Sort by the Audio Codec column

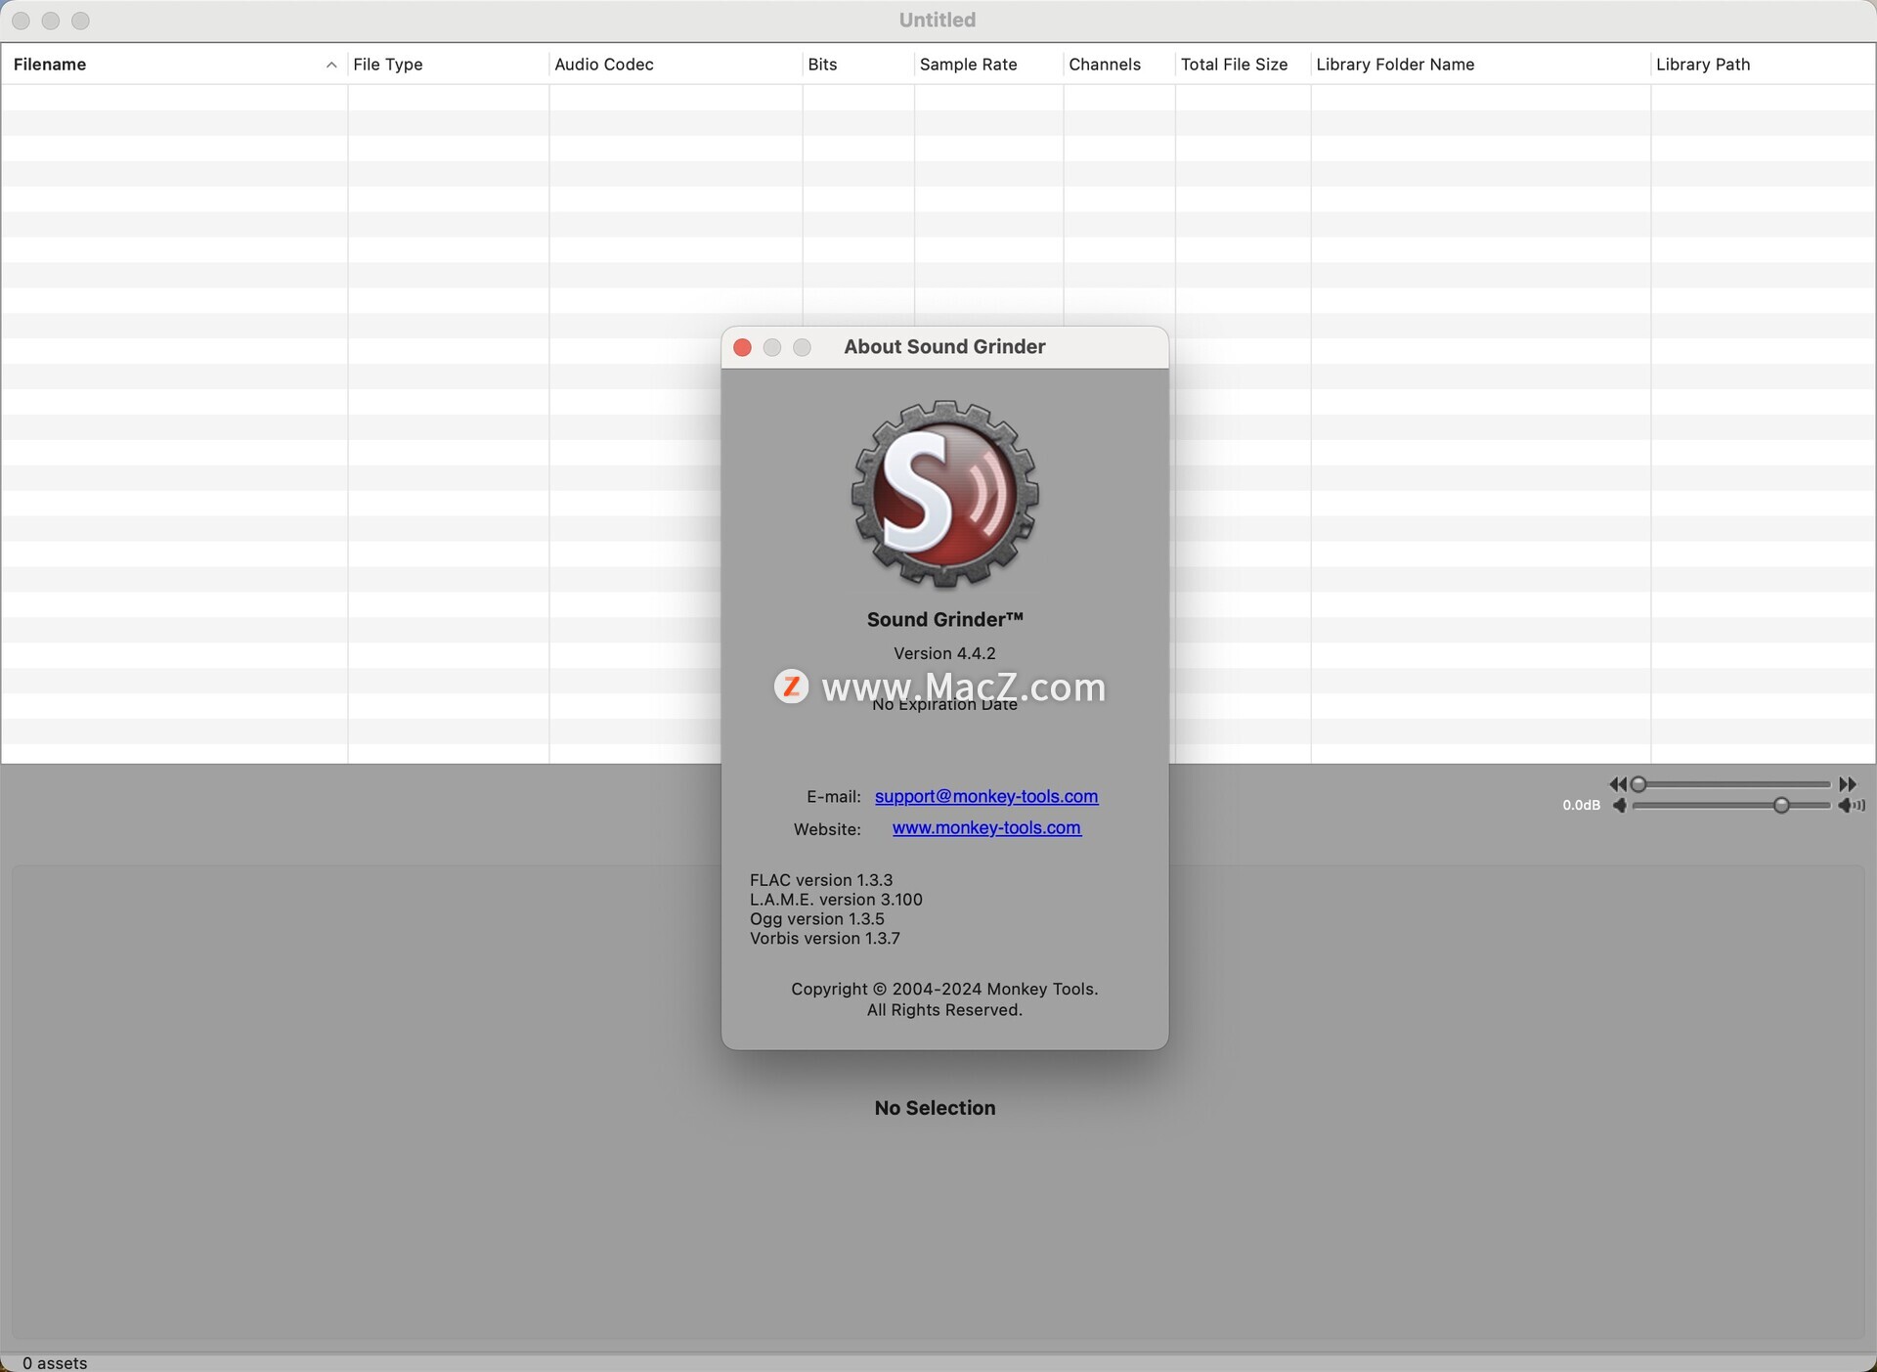(676, 65)
